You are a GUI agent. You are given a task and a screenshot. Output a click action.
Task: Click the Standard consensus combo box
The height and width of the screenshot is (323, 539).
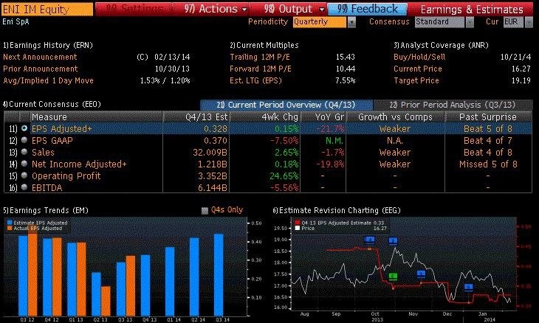pos(439,22)
